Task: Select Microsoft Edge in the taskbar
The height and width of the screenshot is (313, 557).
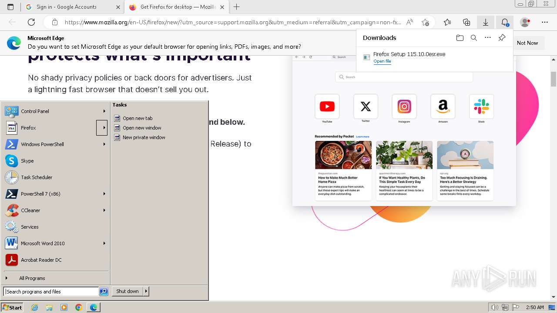Action: [94, 307]
